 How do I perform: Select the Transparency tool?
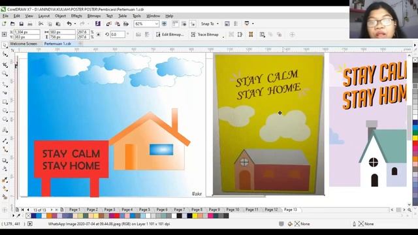5,169
